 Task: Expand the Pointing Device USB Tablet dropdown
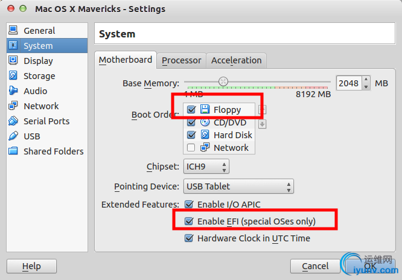tap(238, 186)
